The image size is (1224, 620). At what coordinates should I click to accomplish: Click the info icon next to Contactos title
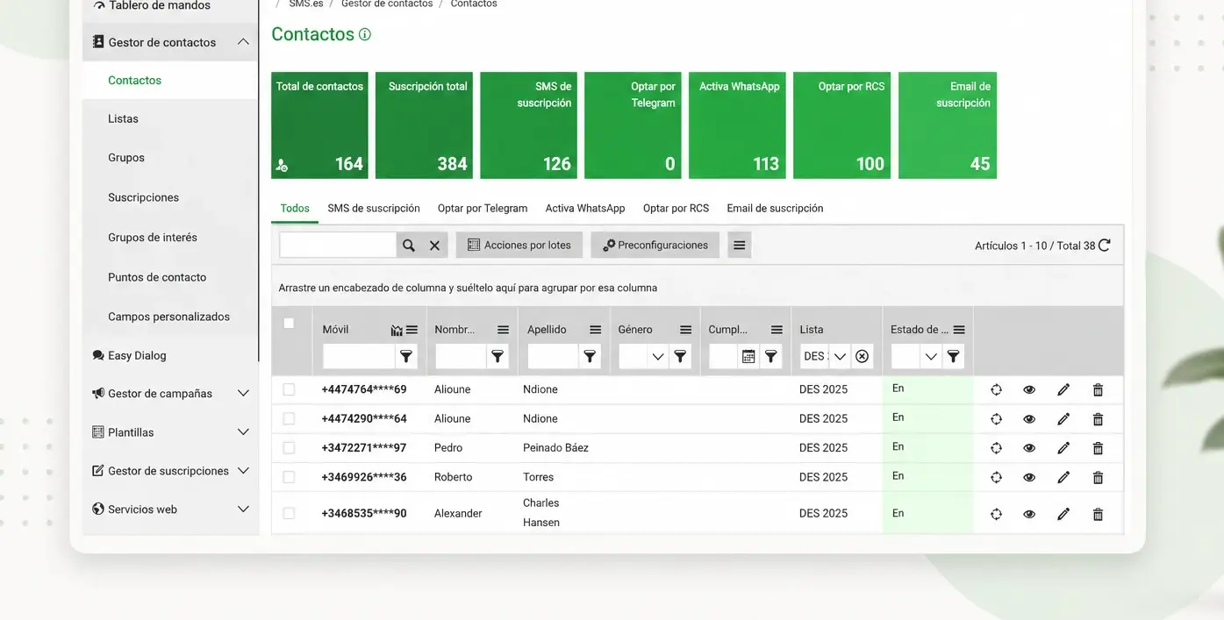(x=365, y=35)
